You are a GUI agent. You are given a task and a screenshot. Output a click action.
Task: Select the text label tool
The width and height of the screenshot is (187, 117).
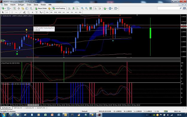pos(37,12)
